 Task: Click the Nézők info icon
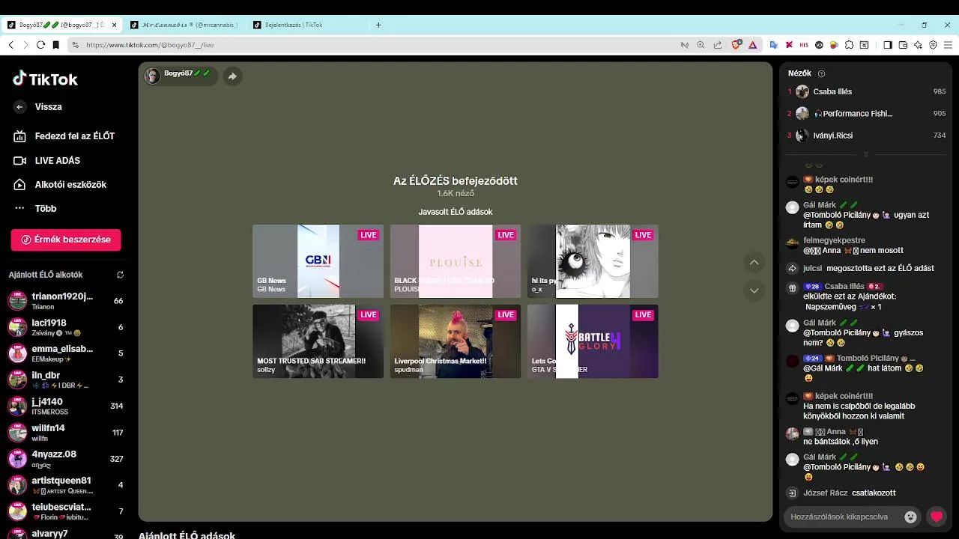click(x=821, y=73)
